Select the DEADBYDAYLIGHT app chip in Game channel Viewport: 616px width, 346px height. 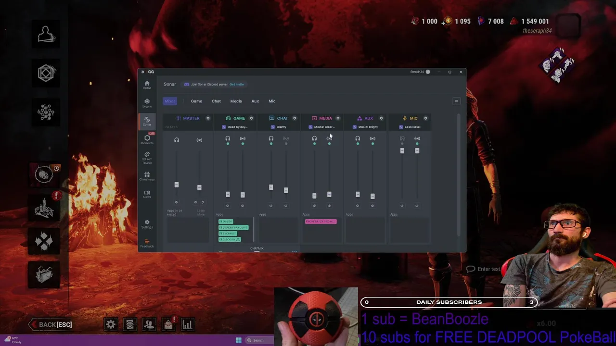pos(233,227)
